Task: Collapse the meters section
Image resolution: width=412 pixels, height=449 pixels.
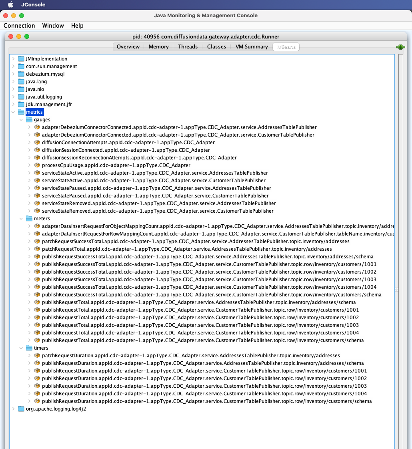Action: (21, 218)
